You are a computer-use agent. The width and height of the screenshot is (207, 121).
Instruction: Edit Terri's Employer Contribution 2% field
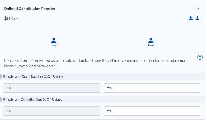point(152,111)
